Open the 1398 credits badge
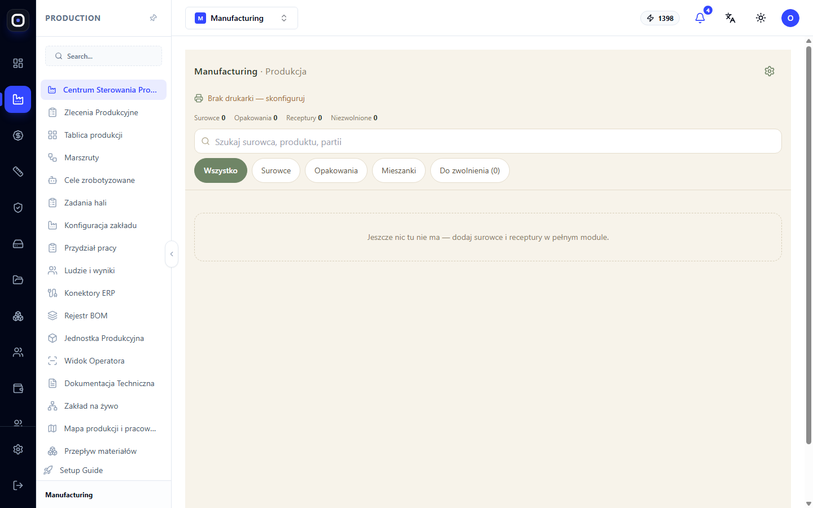Viewport: 813px width, 508px height. pos(660,18)
